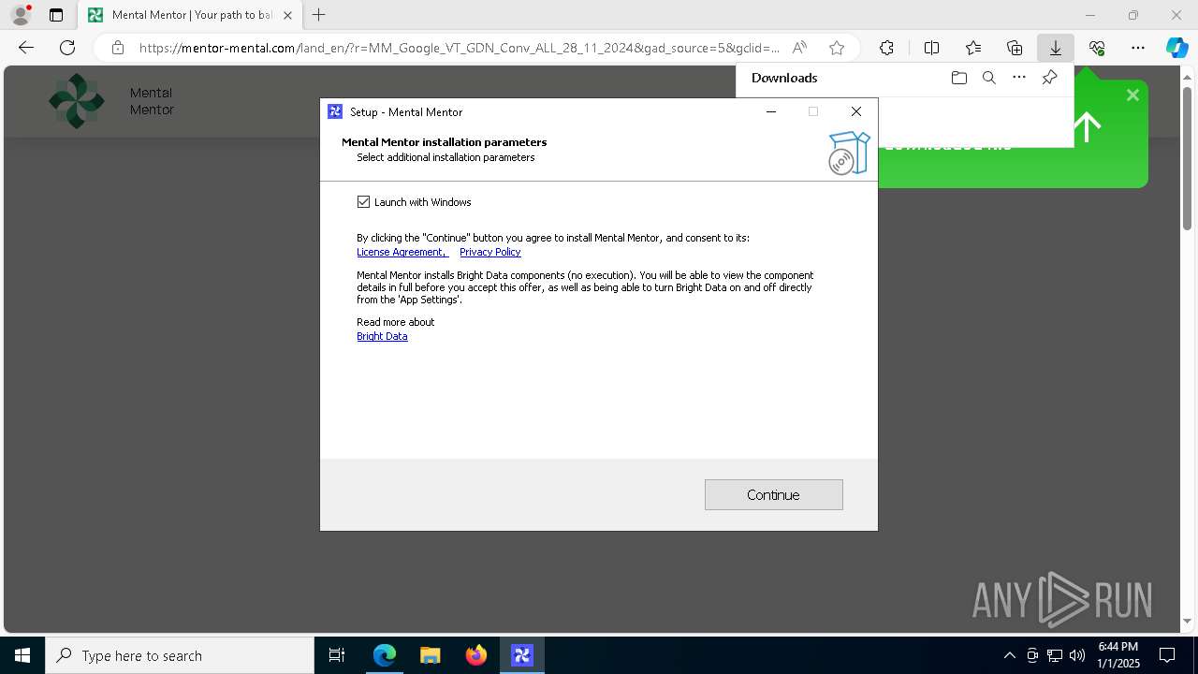Open network status tray icon

coord(1055,655)
